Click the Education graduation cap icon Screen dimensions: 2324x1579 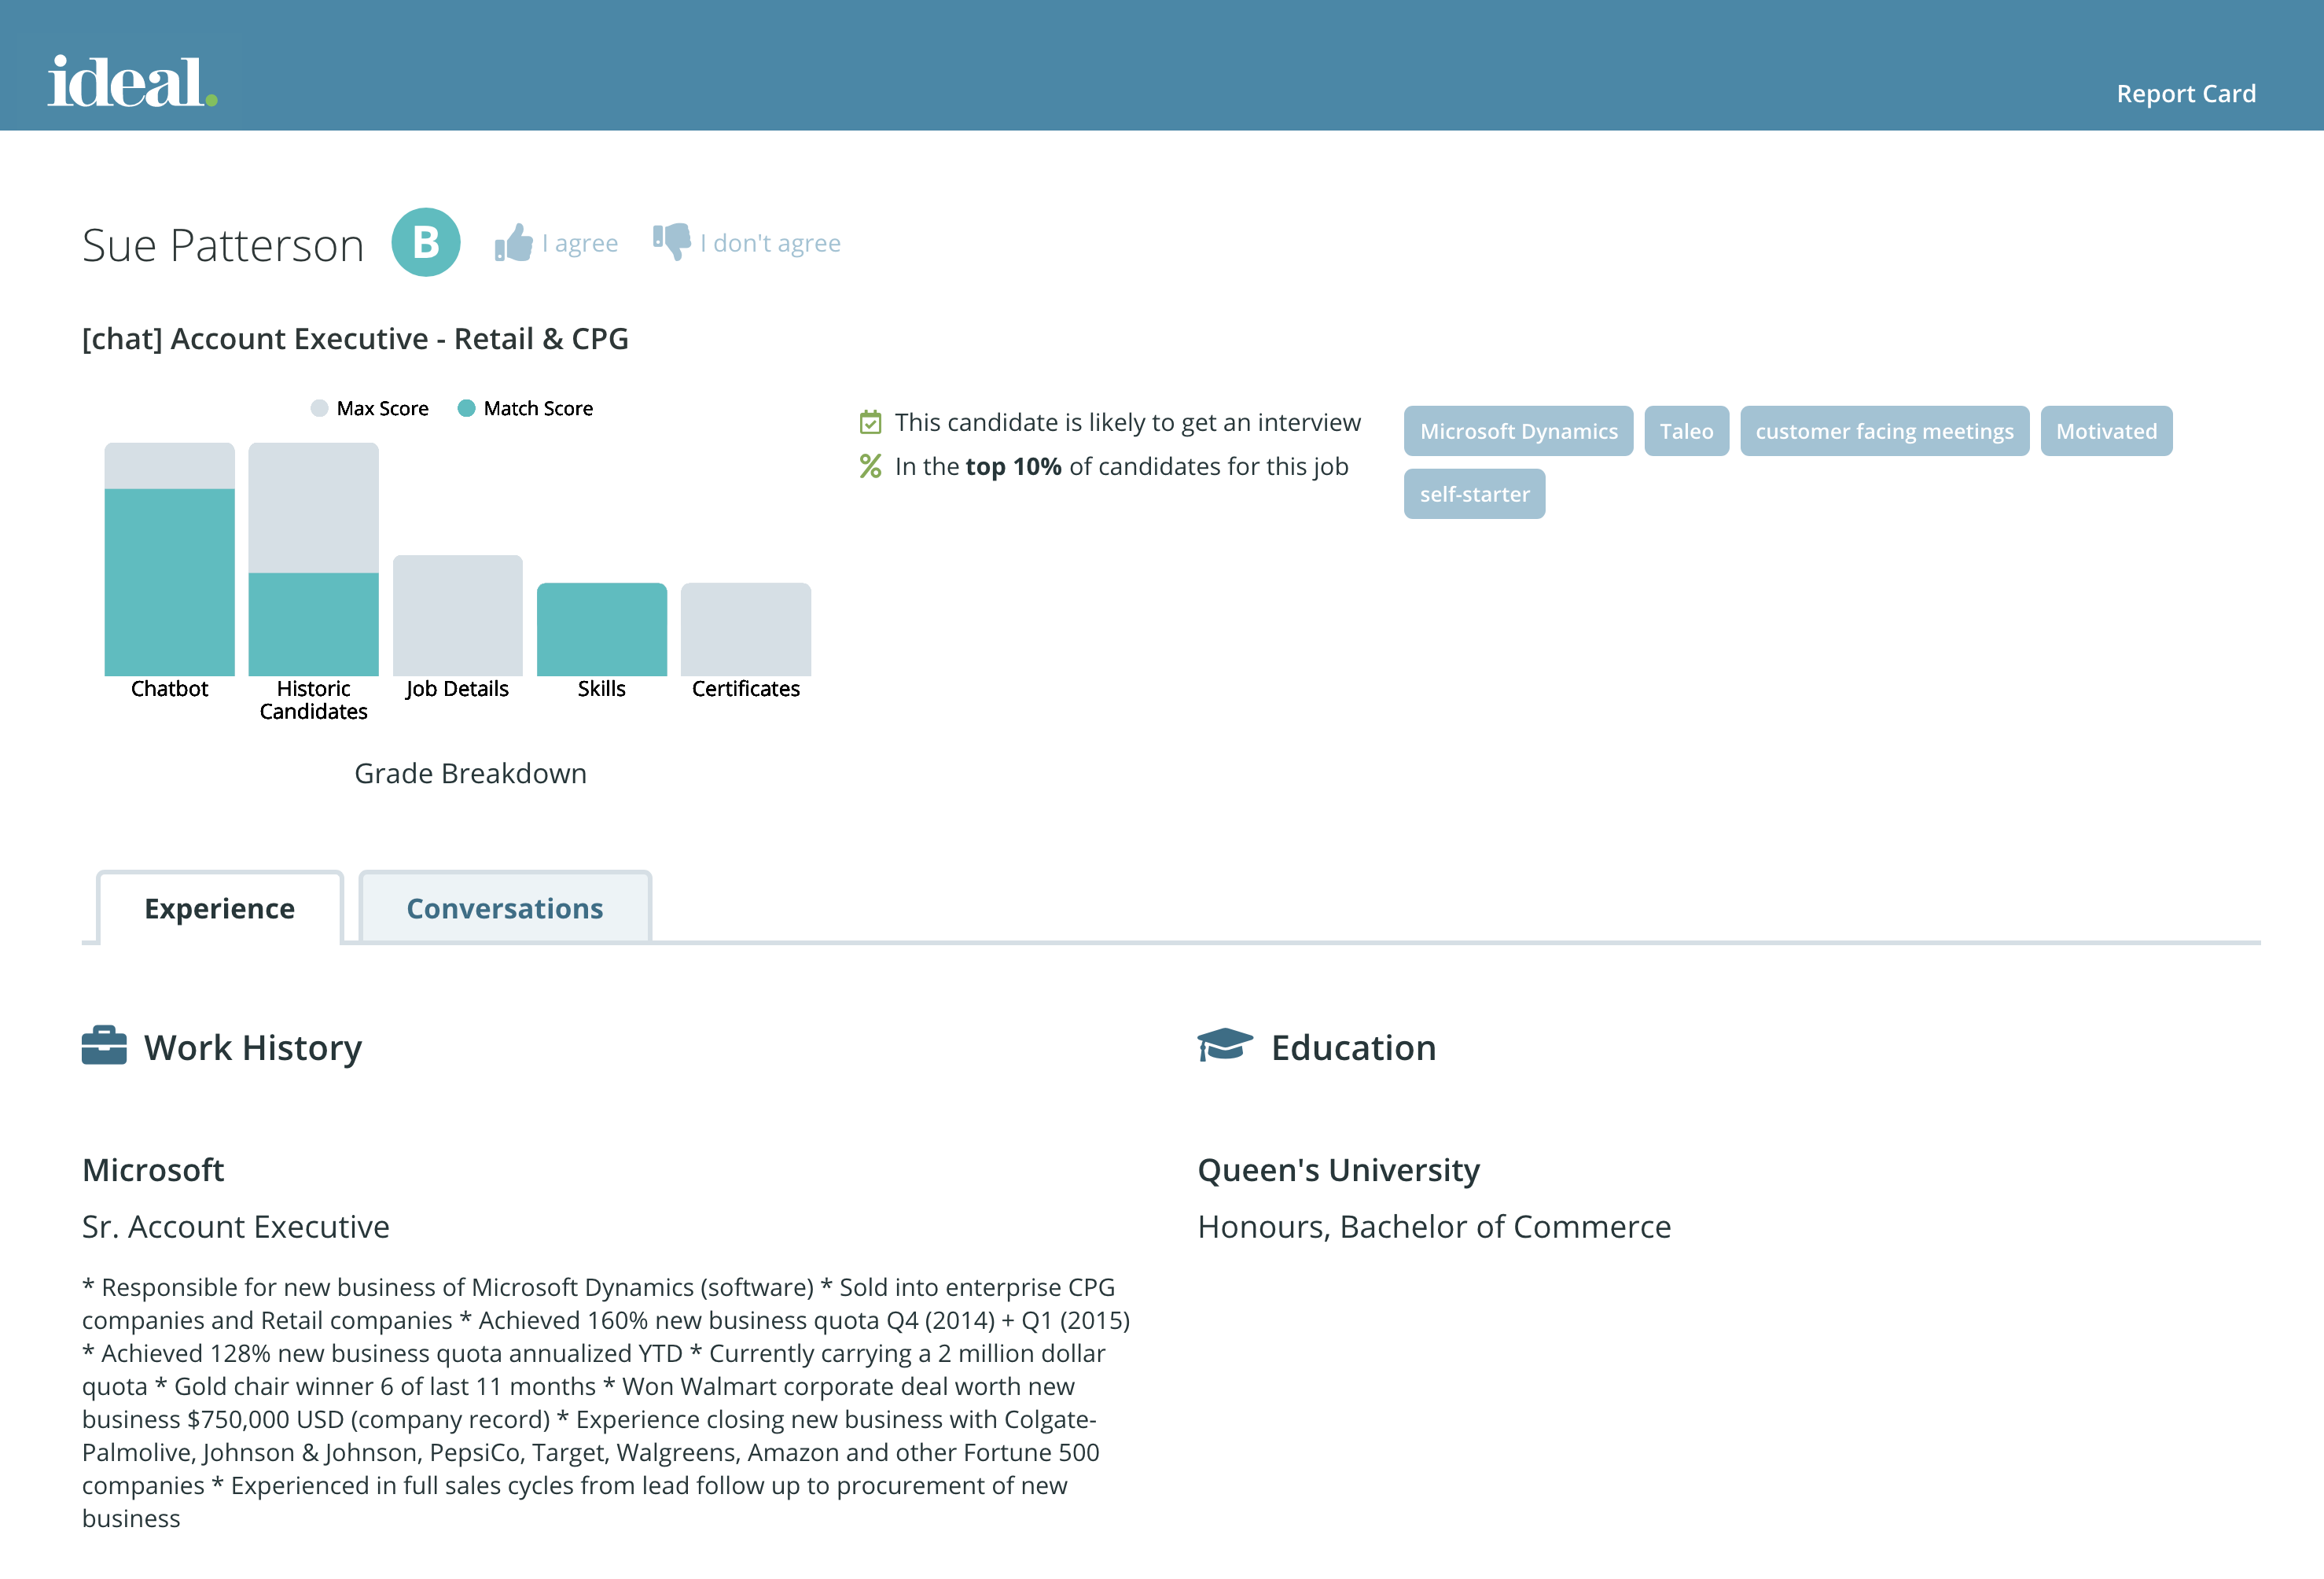click(x=1225, y=1044)
